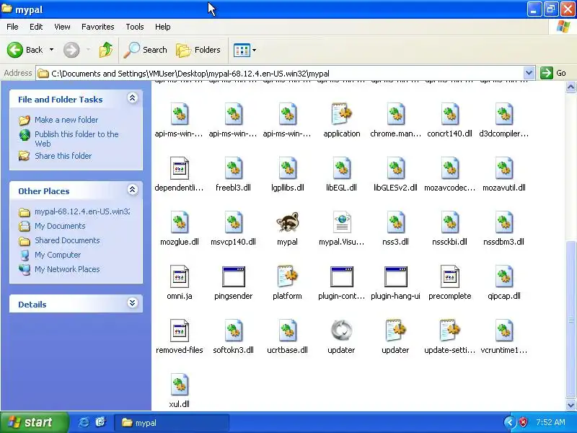Select the precomplete file icon
The height and width of the screenshot is (433, 577).
tap(449, 276)
